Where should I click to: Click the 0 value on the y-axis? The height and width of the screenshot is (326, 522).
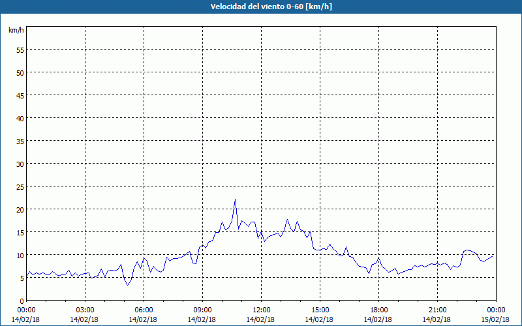click(x=22, y=301)
